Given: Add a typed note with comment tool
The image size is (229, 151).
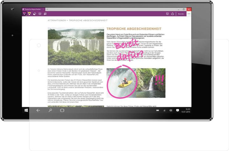Looking at the screenshot, I should pos(40,14).
